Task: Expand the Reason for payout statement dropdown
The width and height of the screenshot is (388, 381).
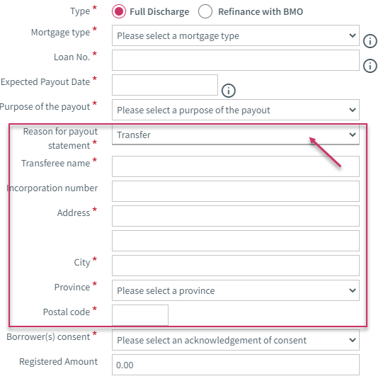Action: (236, 135)
